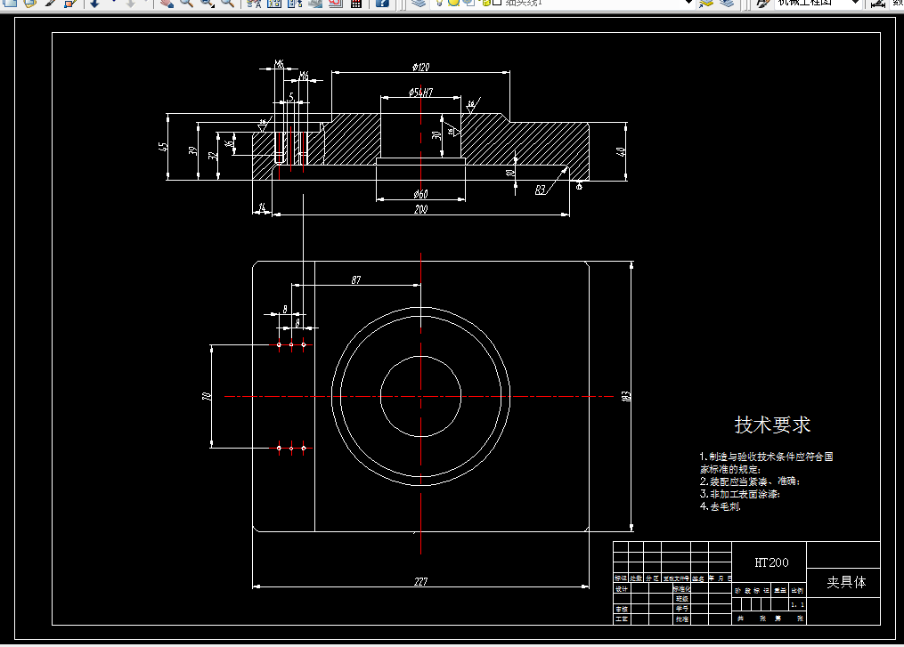Open the Properties palette icon
The height and width of the screenshot is (647, 904).
coord(254,3)
